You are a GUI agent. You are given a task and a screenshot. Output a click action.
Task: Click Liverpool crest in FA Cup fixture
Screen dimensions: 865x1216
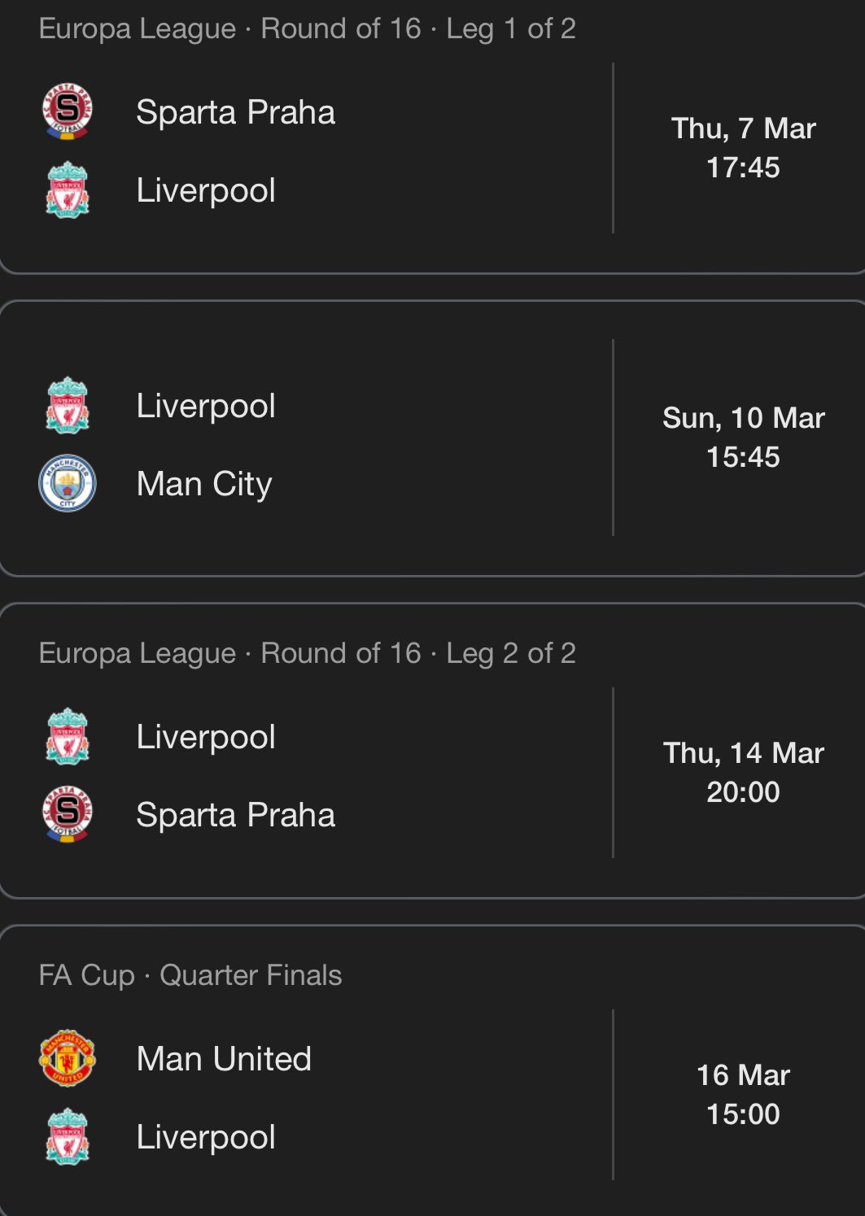(x=68, y=1136)
